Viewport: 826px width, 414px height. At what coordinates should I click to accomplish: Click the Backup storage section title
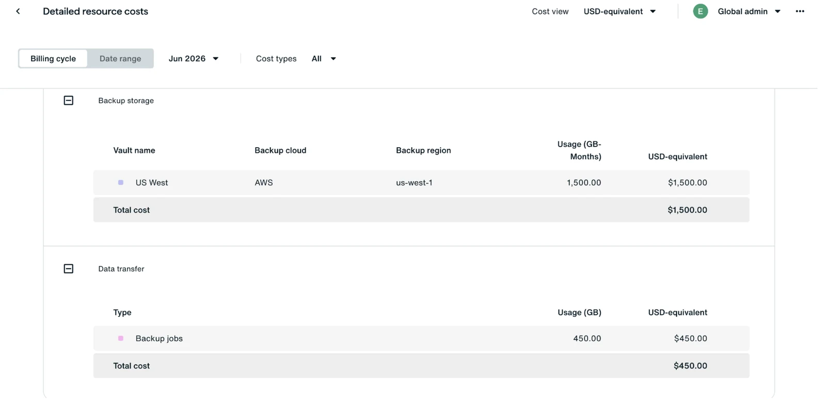(x=126, y=101)
